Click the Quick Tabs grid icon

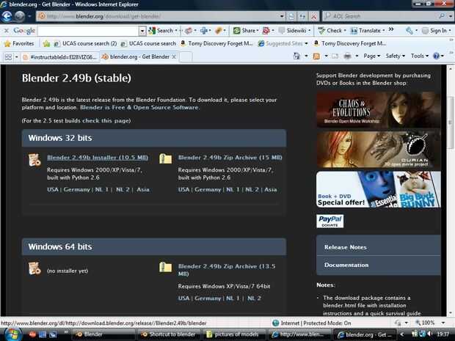click(8, 57)
